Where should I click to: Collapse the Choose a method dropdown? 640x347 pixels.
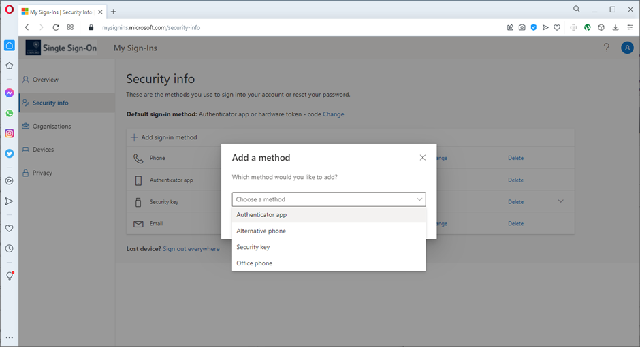tap(419, 199)
